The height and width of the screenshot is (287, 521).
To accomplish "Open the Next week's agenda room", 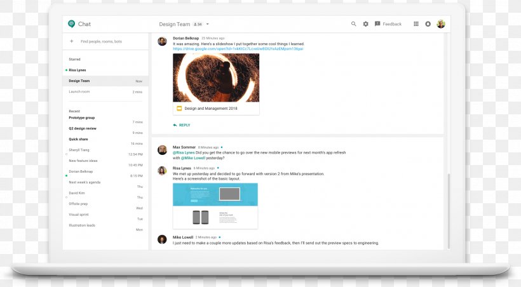I will (105, 184).
